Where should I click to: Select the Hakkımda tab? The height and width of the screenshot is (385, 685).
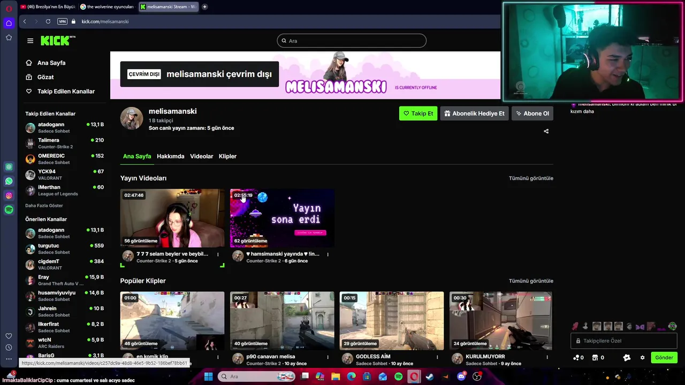170,156
